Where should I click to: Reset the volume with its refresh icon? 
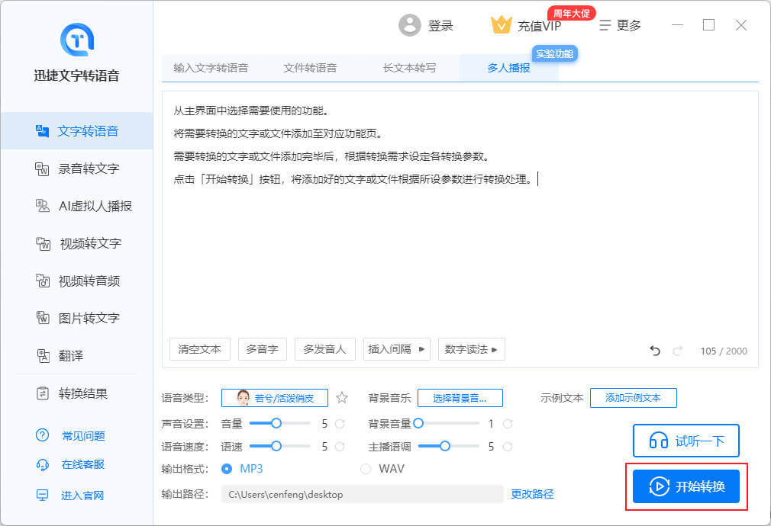click(340, 423)
